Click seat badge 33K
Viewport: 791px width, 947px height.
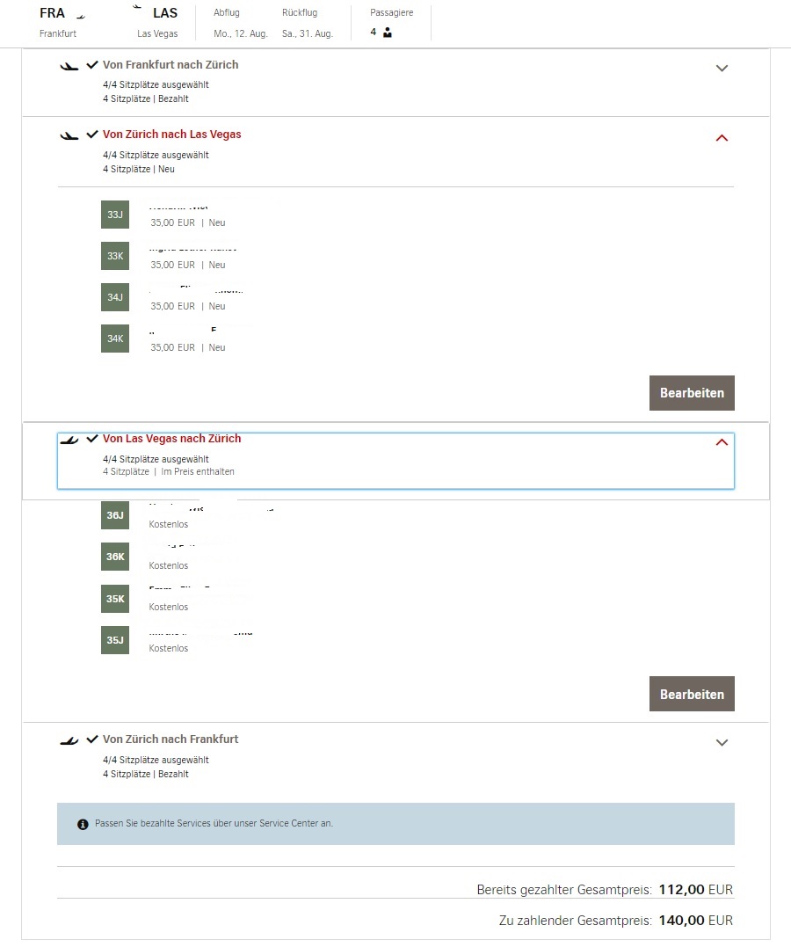pos(115,256)
